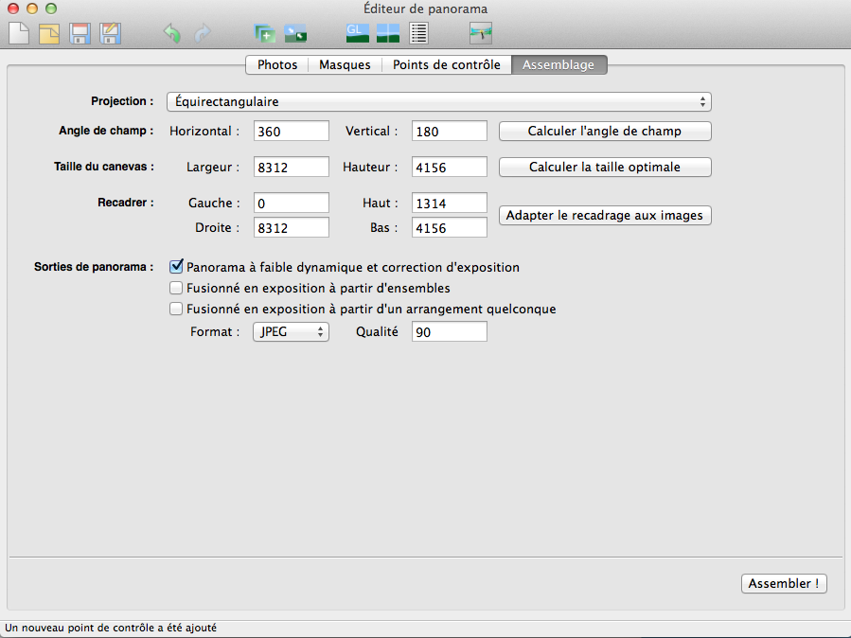Open the Projection dropdown showing Équirectangulaire
Viewport: 851px width, 638px height.
point(438,101)
